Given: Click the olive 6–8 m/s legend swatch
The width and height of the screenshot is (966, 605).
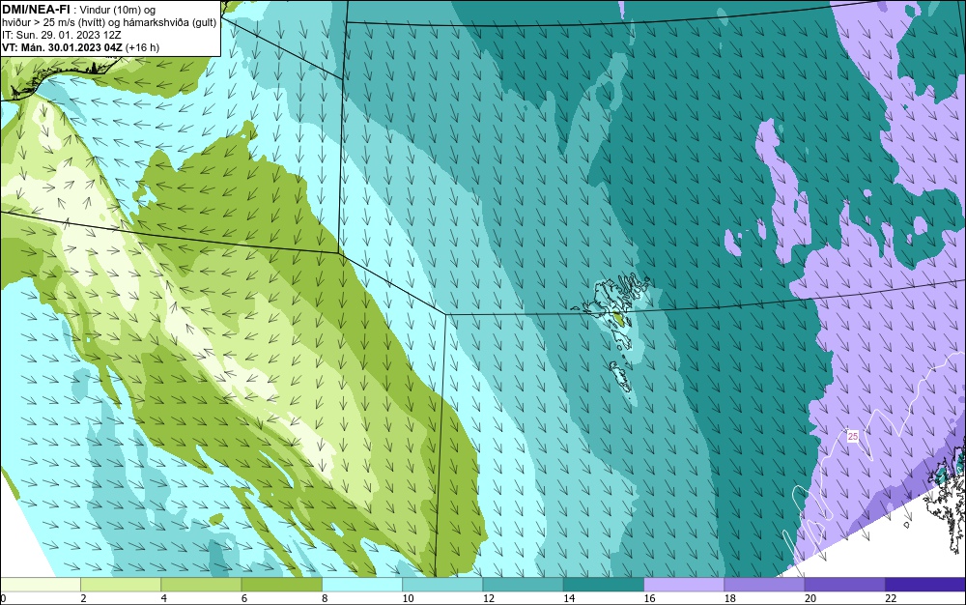Looking at the screenshot, I should pos(281,585).
